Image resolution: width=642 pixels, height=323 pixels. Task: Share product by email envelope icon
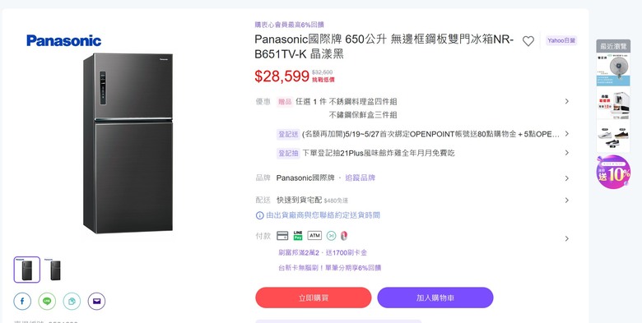click(96, 302)
